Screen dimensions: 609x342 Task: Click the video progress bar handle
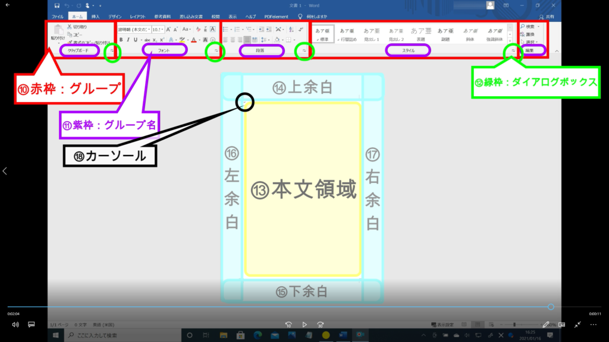pos(551,307)
